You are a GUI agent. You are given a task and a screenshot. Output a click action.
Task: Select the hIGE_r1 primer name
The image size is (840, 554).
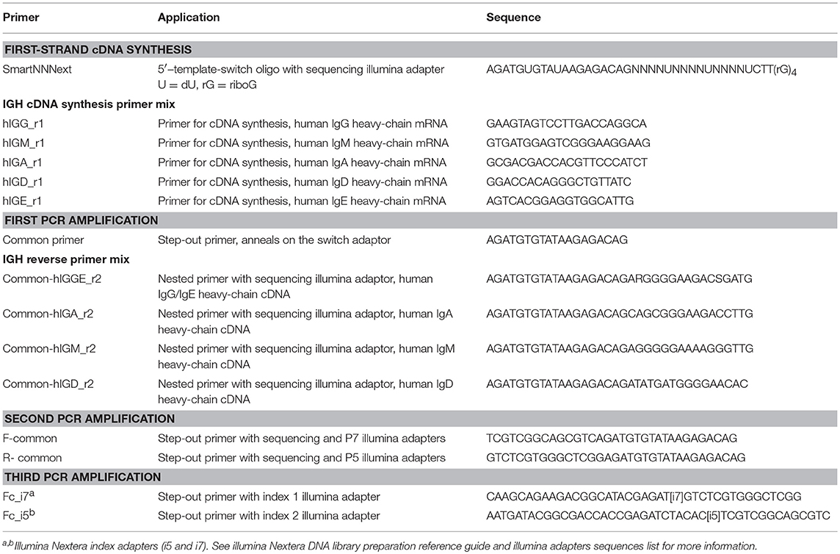[x=22, y=201]
